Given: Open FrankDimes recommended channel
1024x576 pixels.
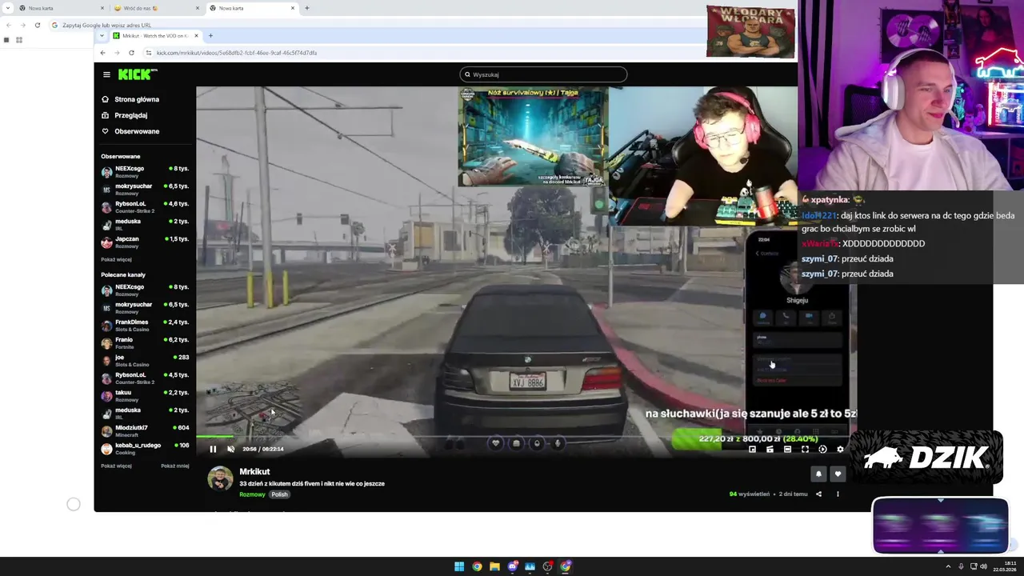Looking at the screenshot, I should 145,326.
